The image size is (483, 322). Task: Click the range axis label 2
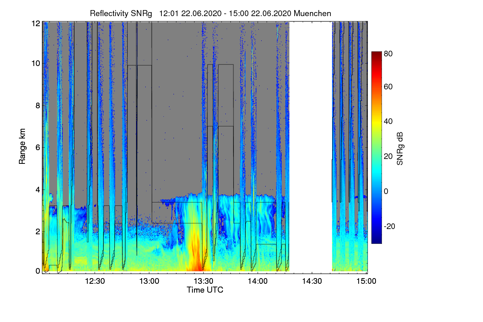37,231
